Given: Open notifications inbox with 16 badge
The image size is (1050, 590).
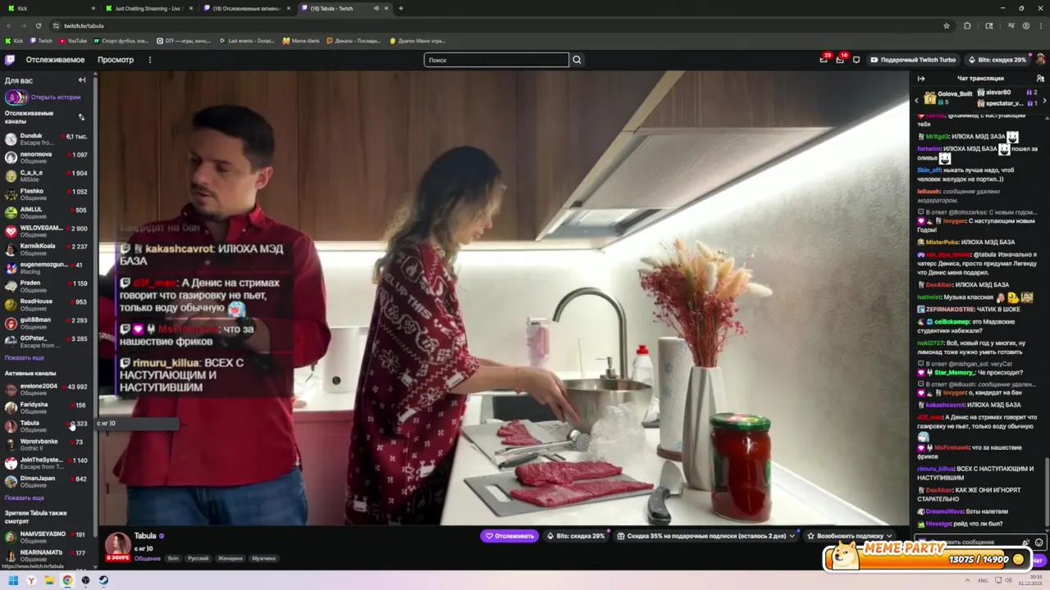Looking at the screenshot, I should click(840, 60).
